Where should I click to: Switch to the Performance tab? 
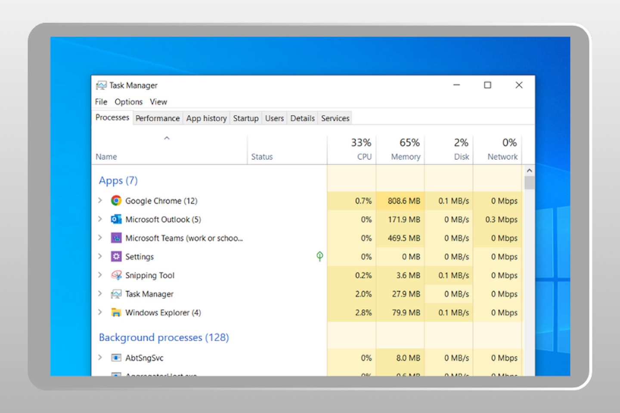click(x=158, y=118)
